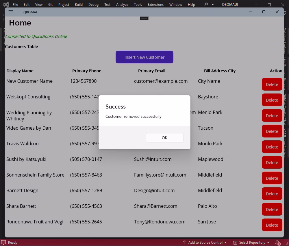Expand the search dropdown arrow
The height and width of the screenshot is (246, 289).
pos(212,5)
